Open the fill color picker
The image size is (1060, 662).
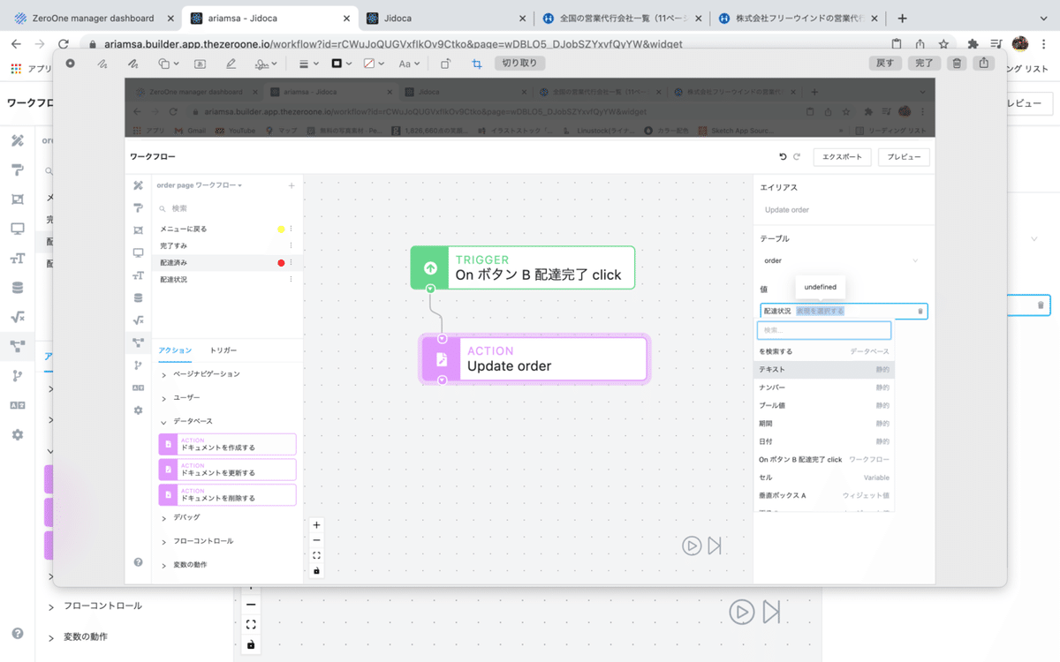click(375, 64)
